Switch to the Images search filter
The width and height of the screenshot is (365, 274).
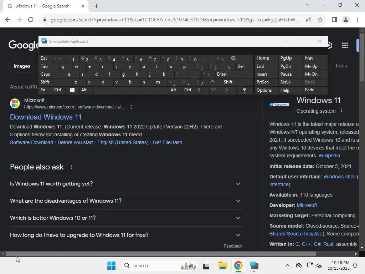click(x=22, y=66)
